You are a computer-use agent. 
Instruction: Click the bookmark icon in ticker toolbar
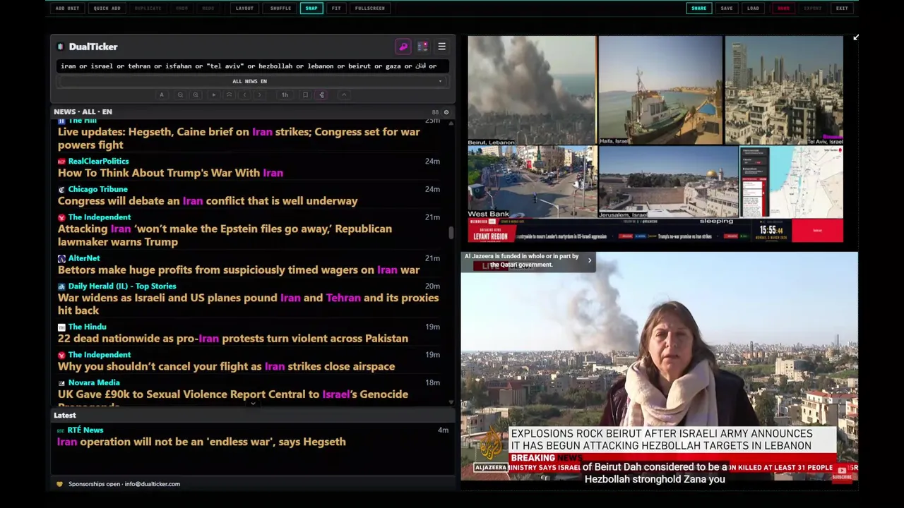tap(305, 95)
